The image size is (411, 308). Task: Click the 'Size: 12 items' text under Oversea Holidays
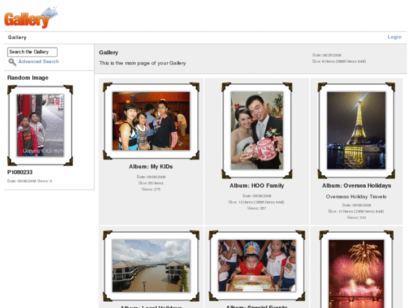[x=356, y=211]
